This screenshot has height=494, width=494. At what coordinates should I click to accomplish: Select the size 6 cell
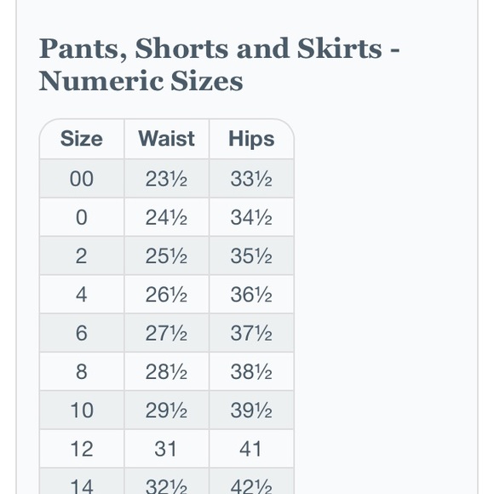[x=82, y=333]
